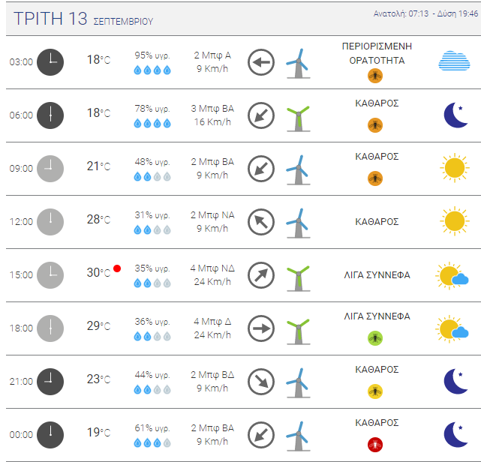Viewport: 481px width, 462px height.
Task: Click the humidity droplets at 95% υγρ.
Action: pos(152,70)
